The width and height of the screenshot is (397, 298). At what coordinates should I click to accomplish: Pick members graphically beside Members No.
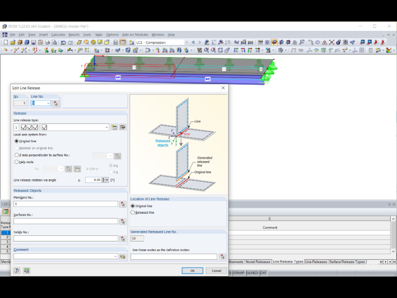[123, 204]
